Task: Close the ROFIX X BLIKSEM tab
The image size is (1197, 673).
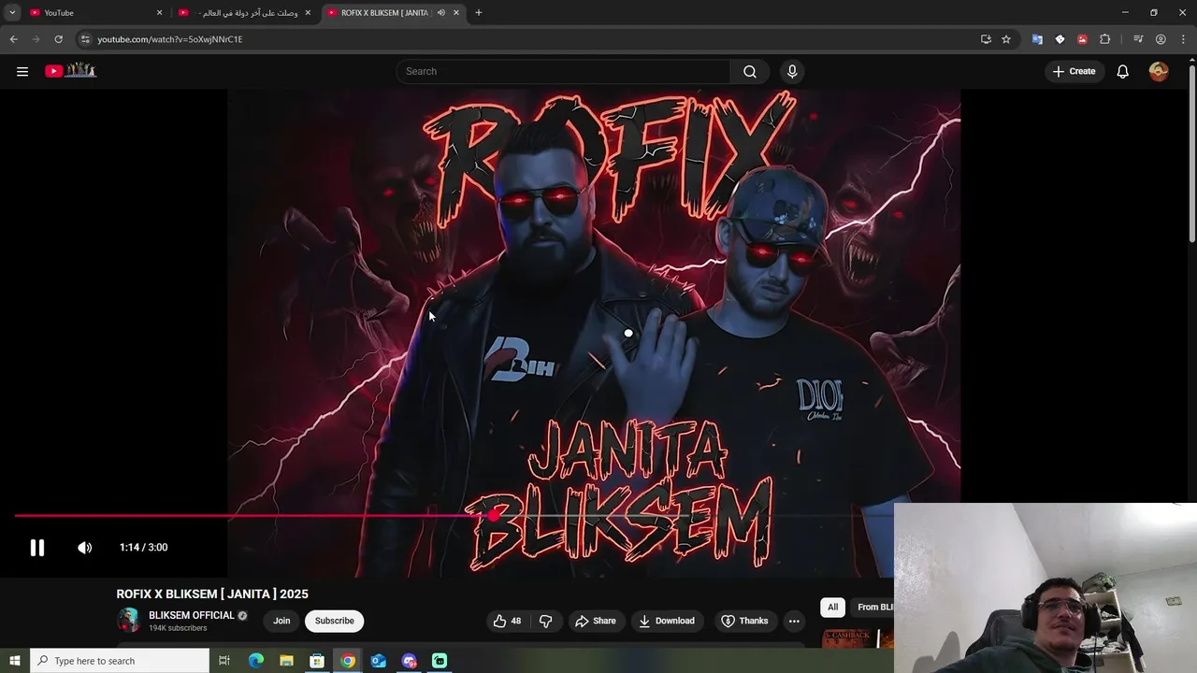Action: coord(456,12)
